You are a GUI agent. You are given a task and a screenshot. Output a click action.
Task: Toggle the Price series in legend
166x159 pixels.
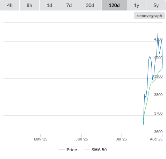click(72, 150)
